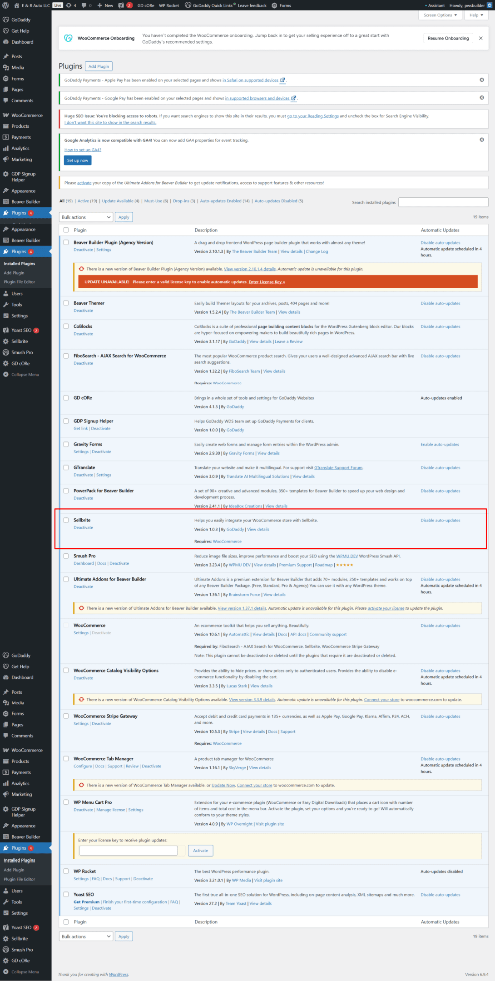
Task: Click Leave feedback in the admin bar
Action: tap(252, 5)
